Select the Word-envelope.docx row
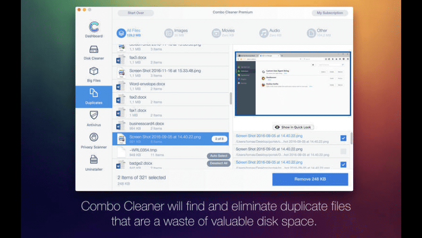 coord(171,86)
